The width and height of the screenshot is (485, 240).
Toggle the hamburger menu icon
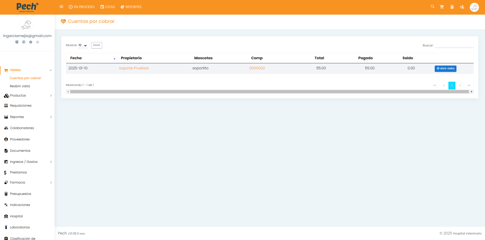coord(61,7)
